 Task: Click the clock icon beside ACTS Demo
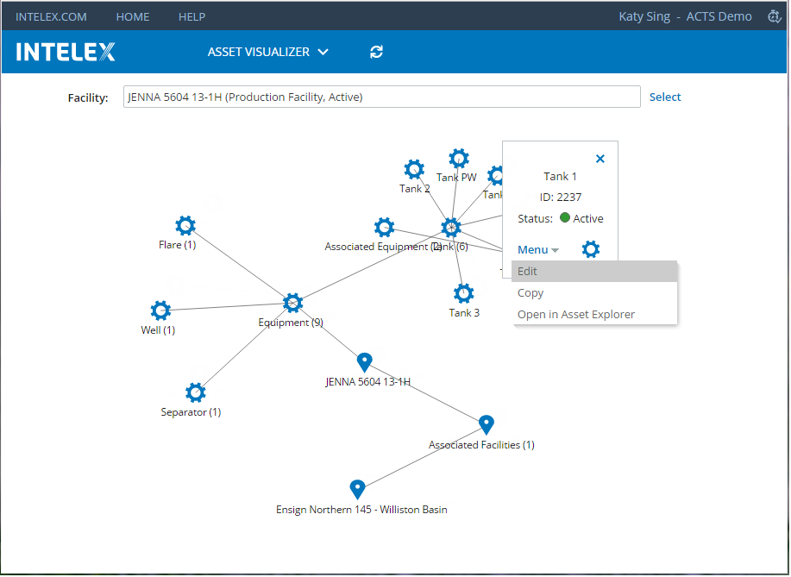pyautogui.click(x=775, y=16)
